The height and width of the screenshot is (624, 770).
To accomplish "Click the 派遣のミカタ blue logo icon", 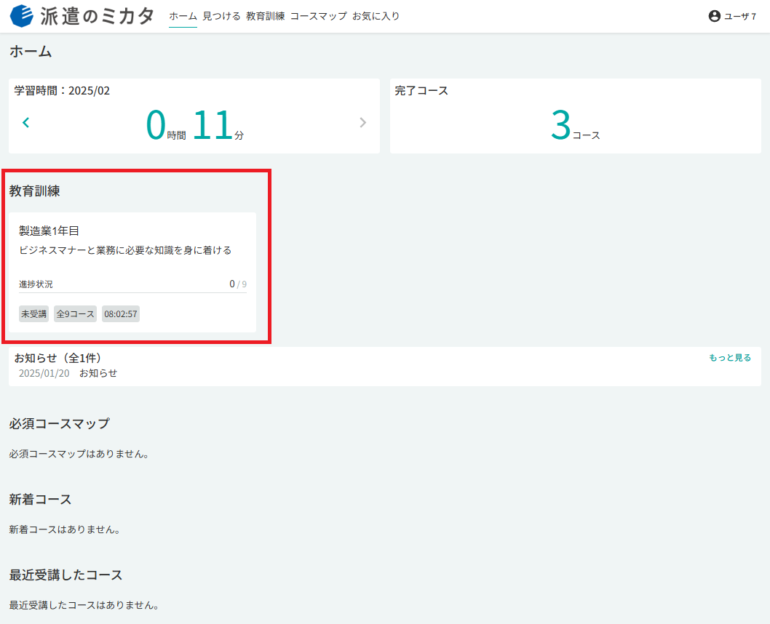I will (22, 16).
